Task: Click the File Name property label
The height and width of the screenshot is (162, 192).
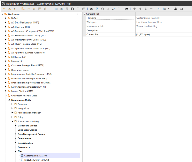Action: click(x=91, y=18)
